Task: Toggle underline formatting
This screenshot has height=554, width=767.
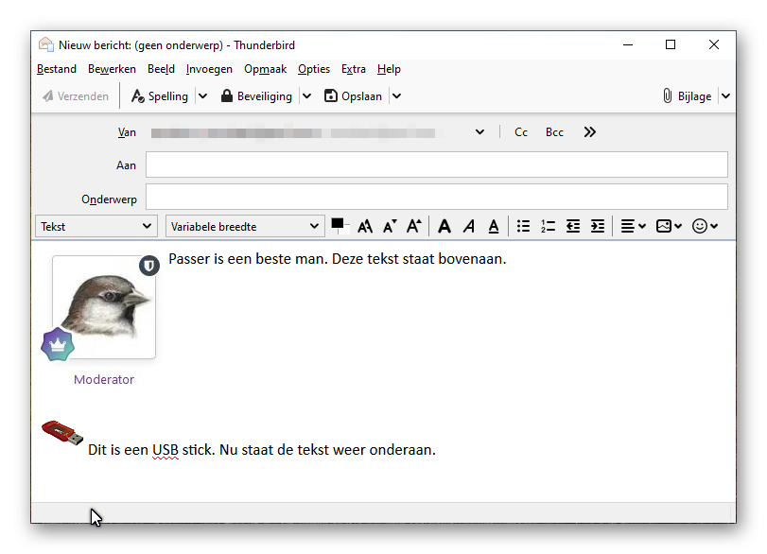Action: (494, 226)
